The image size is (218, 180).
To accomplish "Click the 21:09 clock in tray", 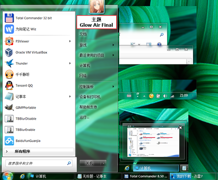I will [183, 95].
